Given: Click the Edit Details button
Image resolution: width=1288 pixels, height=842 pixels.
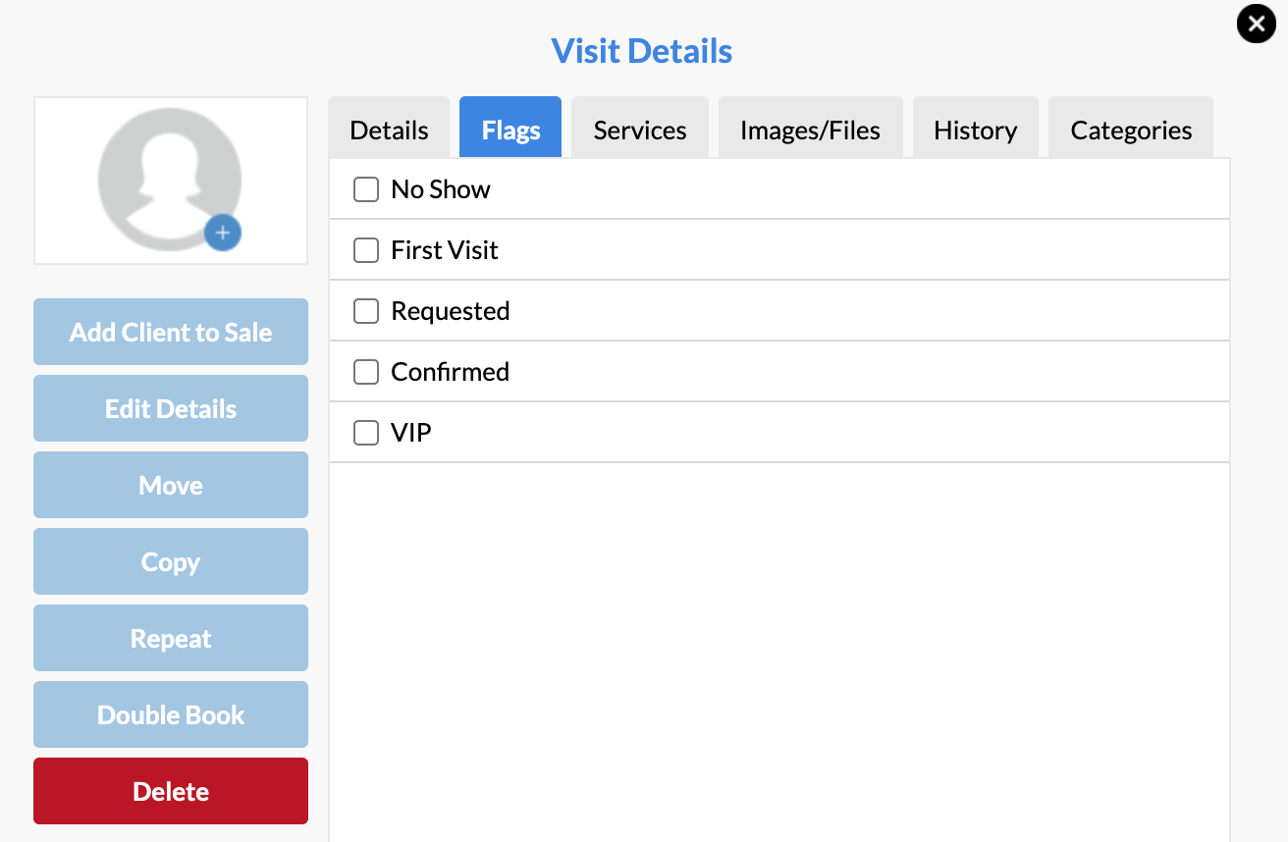Looking at the screenshot, I should 170,408.
